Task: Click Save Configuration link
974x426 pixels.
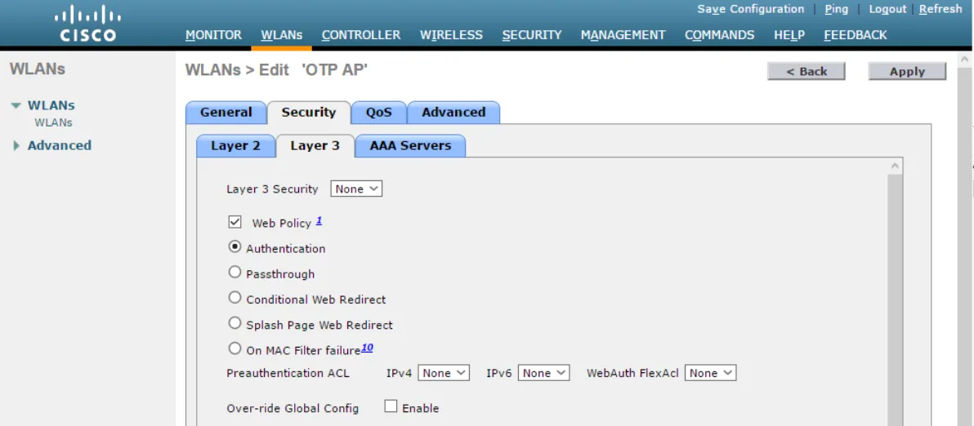Action: [x=750, y=9]
